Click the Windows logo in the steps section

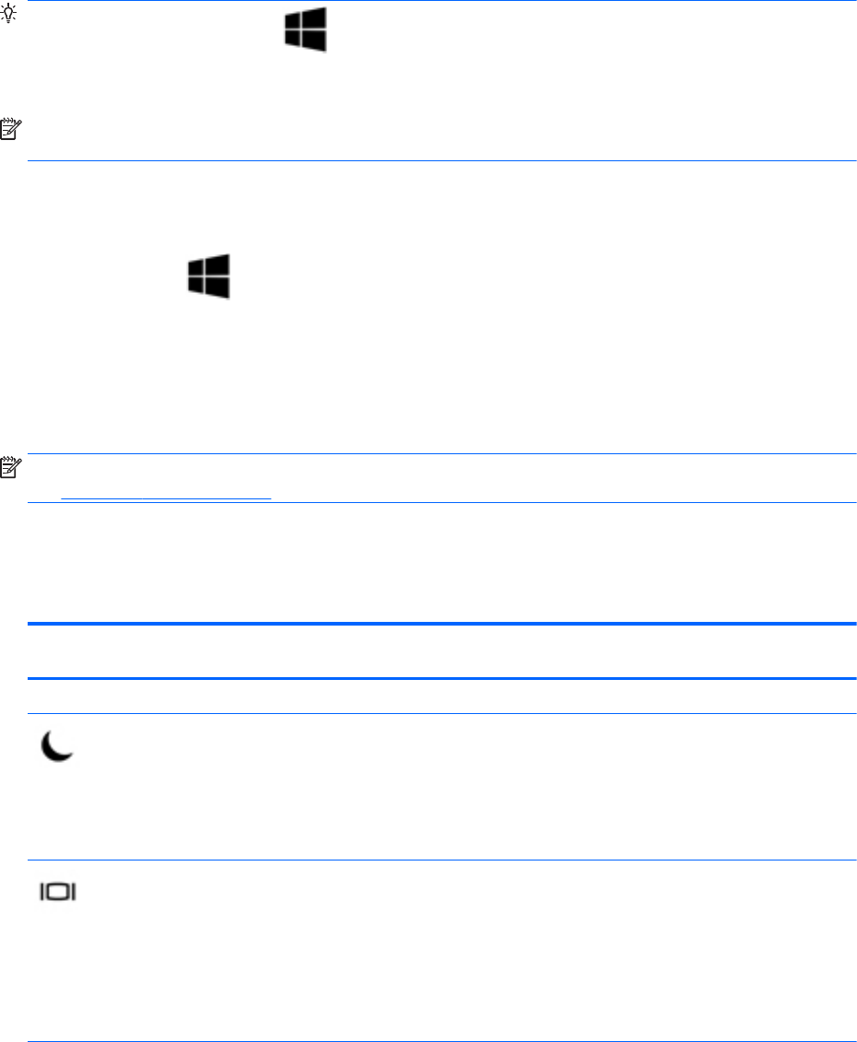tap(209, 275)
